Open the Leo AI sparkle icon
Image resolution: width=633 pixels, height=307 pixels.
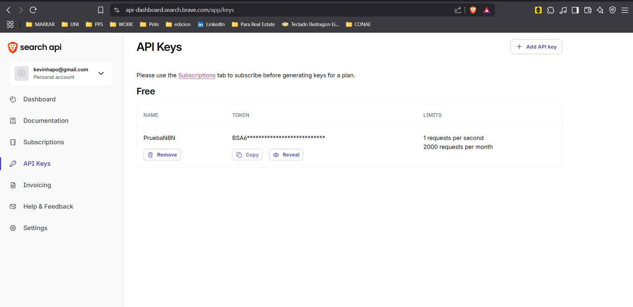tap(600, 10)
